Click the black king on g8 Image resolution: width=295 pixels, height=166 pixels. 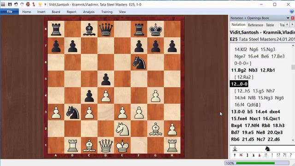pyautogui.click(x=156, y=29)
